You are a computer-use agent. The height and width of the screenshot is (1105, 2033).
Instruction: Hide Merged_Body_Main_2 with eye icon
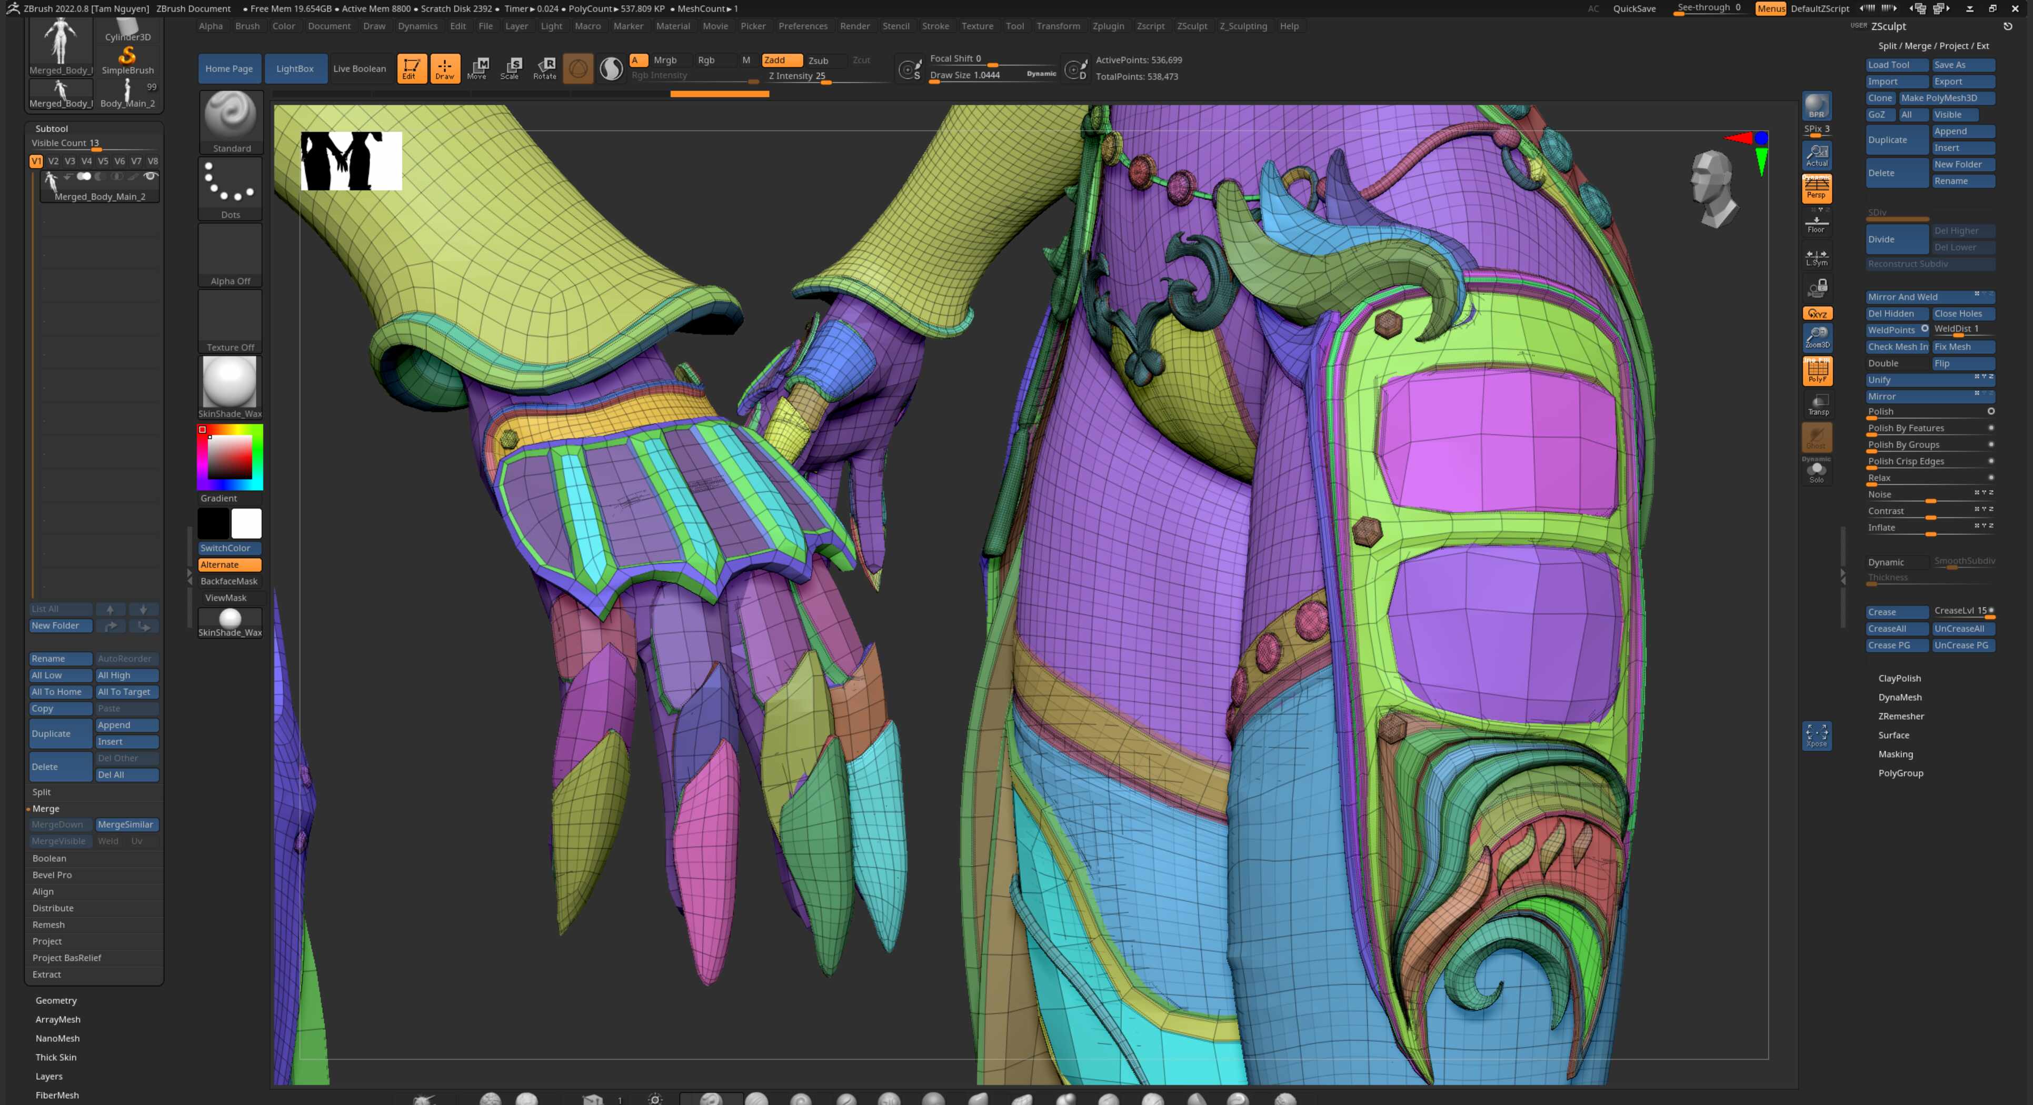click(150, 176)
